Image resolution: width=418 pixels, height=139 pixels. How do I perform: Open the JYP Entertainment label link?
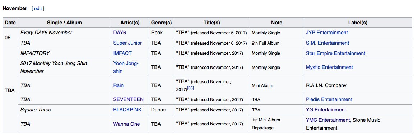coord(327,33)
